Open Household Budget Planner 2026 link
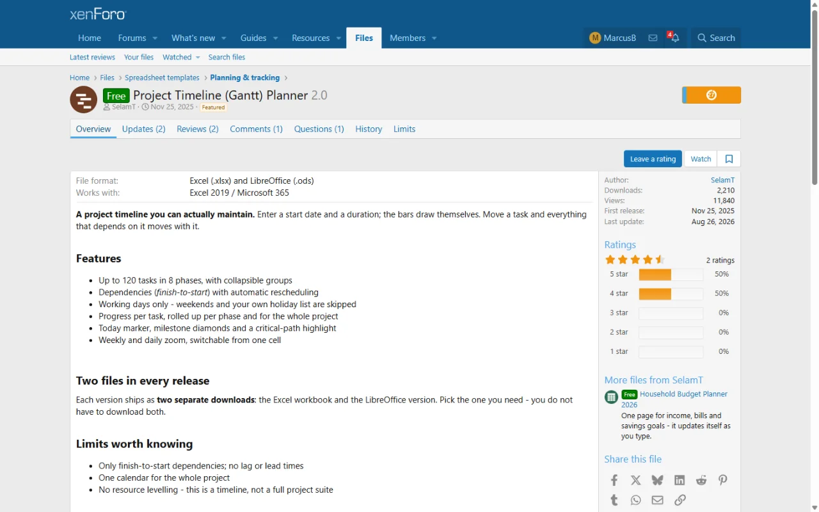 point(674,399)
